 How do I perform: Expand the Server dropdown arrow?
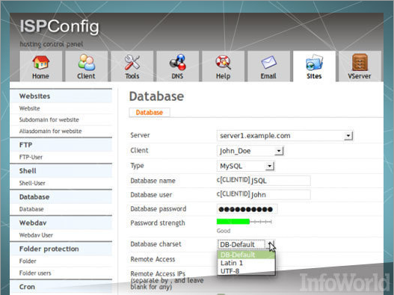(x=348, y=136)
